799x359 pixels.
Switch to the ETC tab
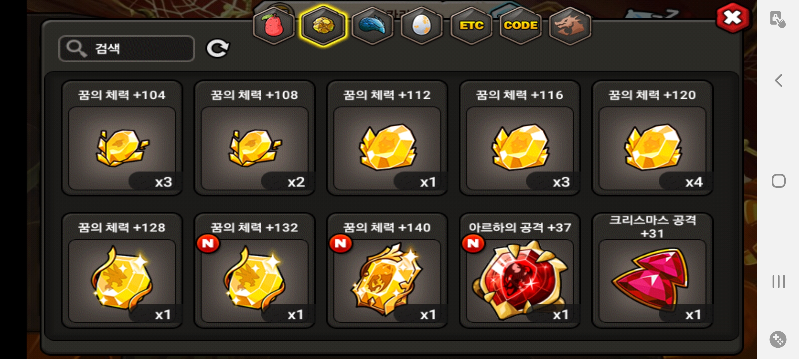pos(471,26)
